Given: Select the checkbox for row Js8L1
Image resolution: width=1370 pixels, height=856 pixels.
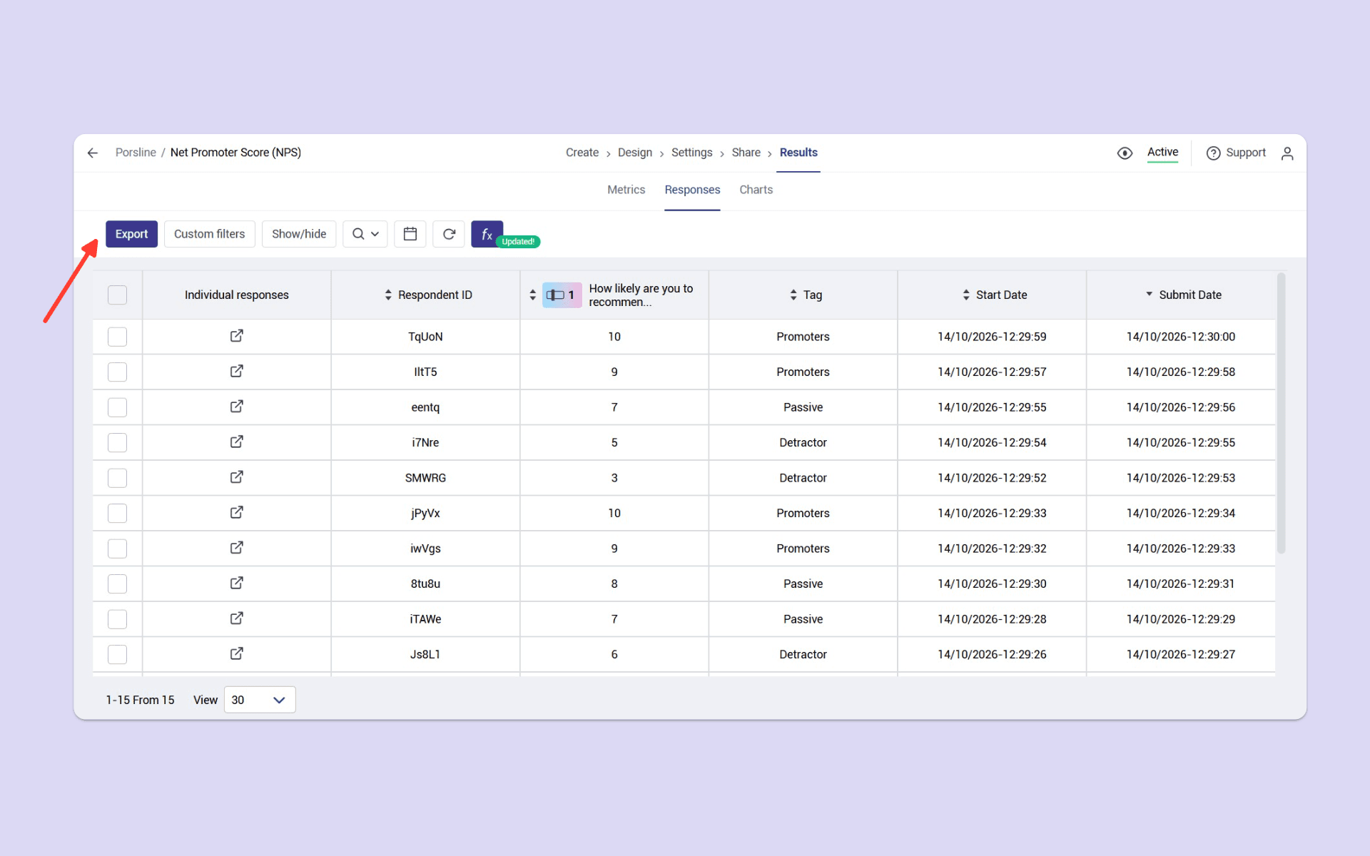Looking at the screenshot, I should tap(117, 654).
